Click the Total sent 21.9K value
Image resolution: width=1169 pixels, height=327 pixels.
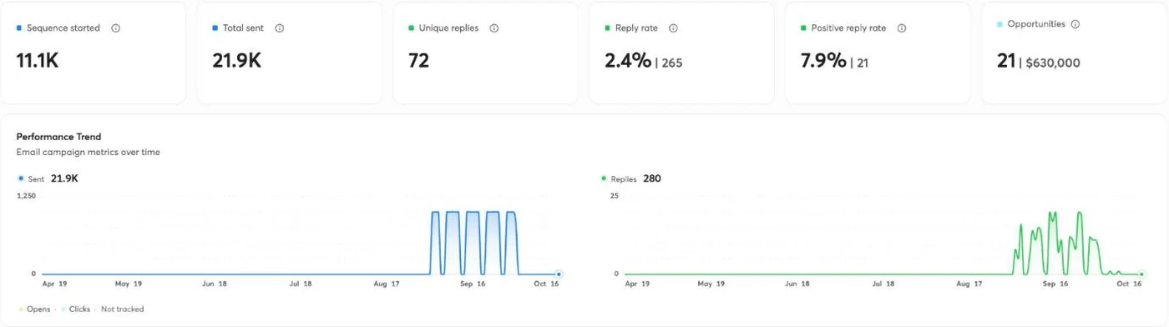point(236,61)
